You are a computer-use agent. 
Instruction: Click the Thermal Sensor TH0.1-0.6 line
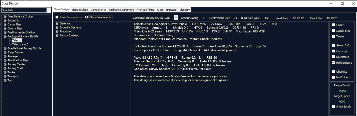tap(182, 61)
